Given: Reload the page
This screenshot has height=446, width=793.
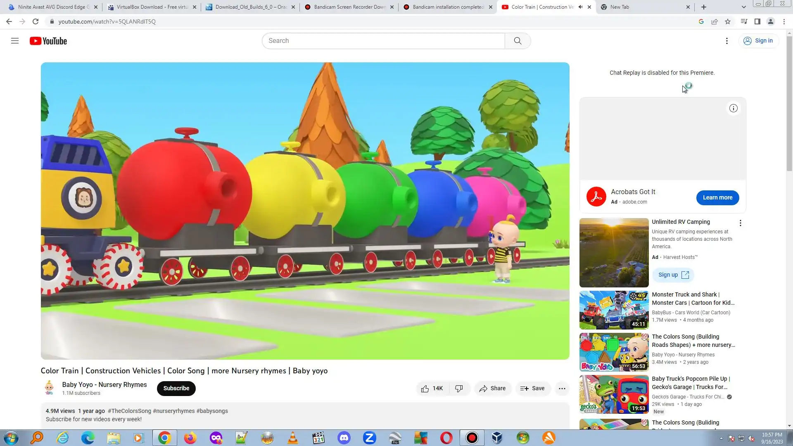Looking at the screenshot, I should point(36,21).
